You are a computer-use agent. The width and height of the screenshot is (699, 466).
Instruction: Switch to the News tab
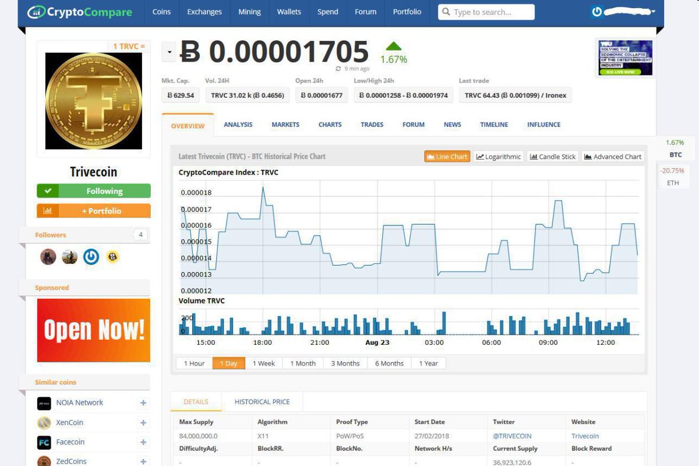(x=453, y=125)
